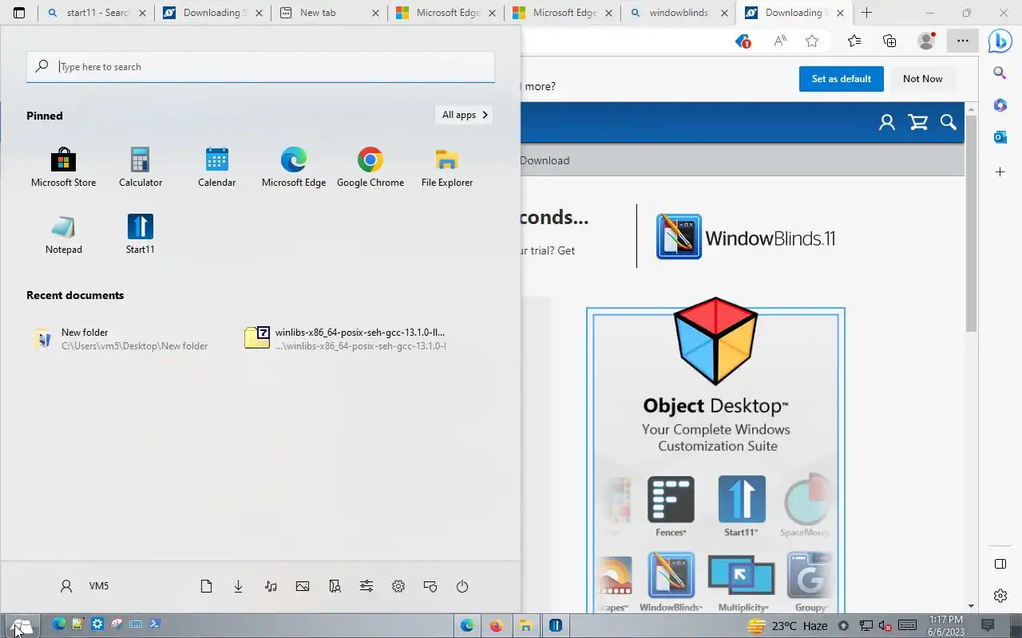
Task: Expand the All apps list
Action: click(x=464, y=115)
